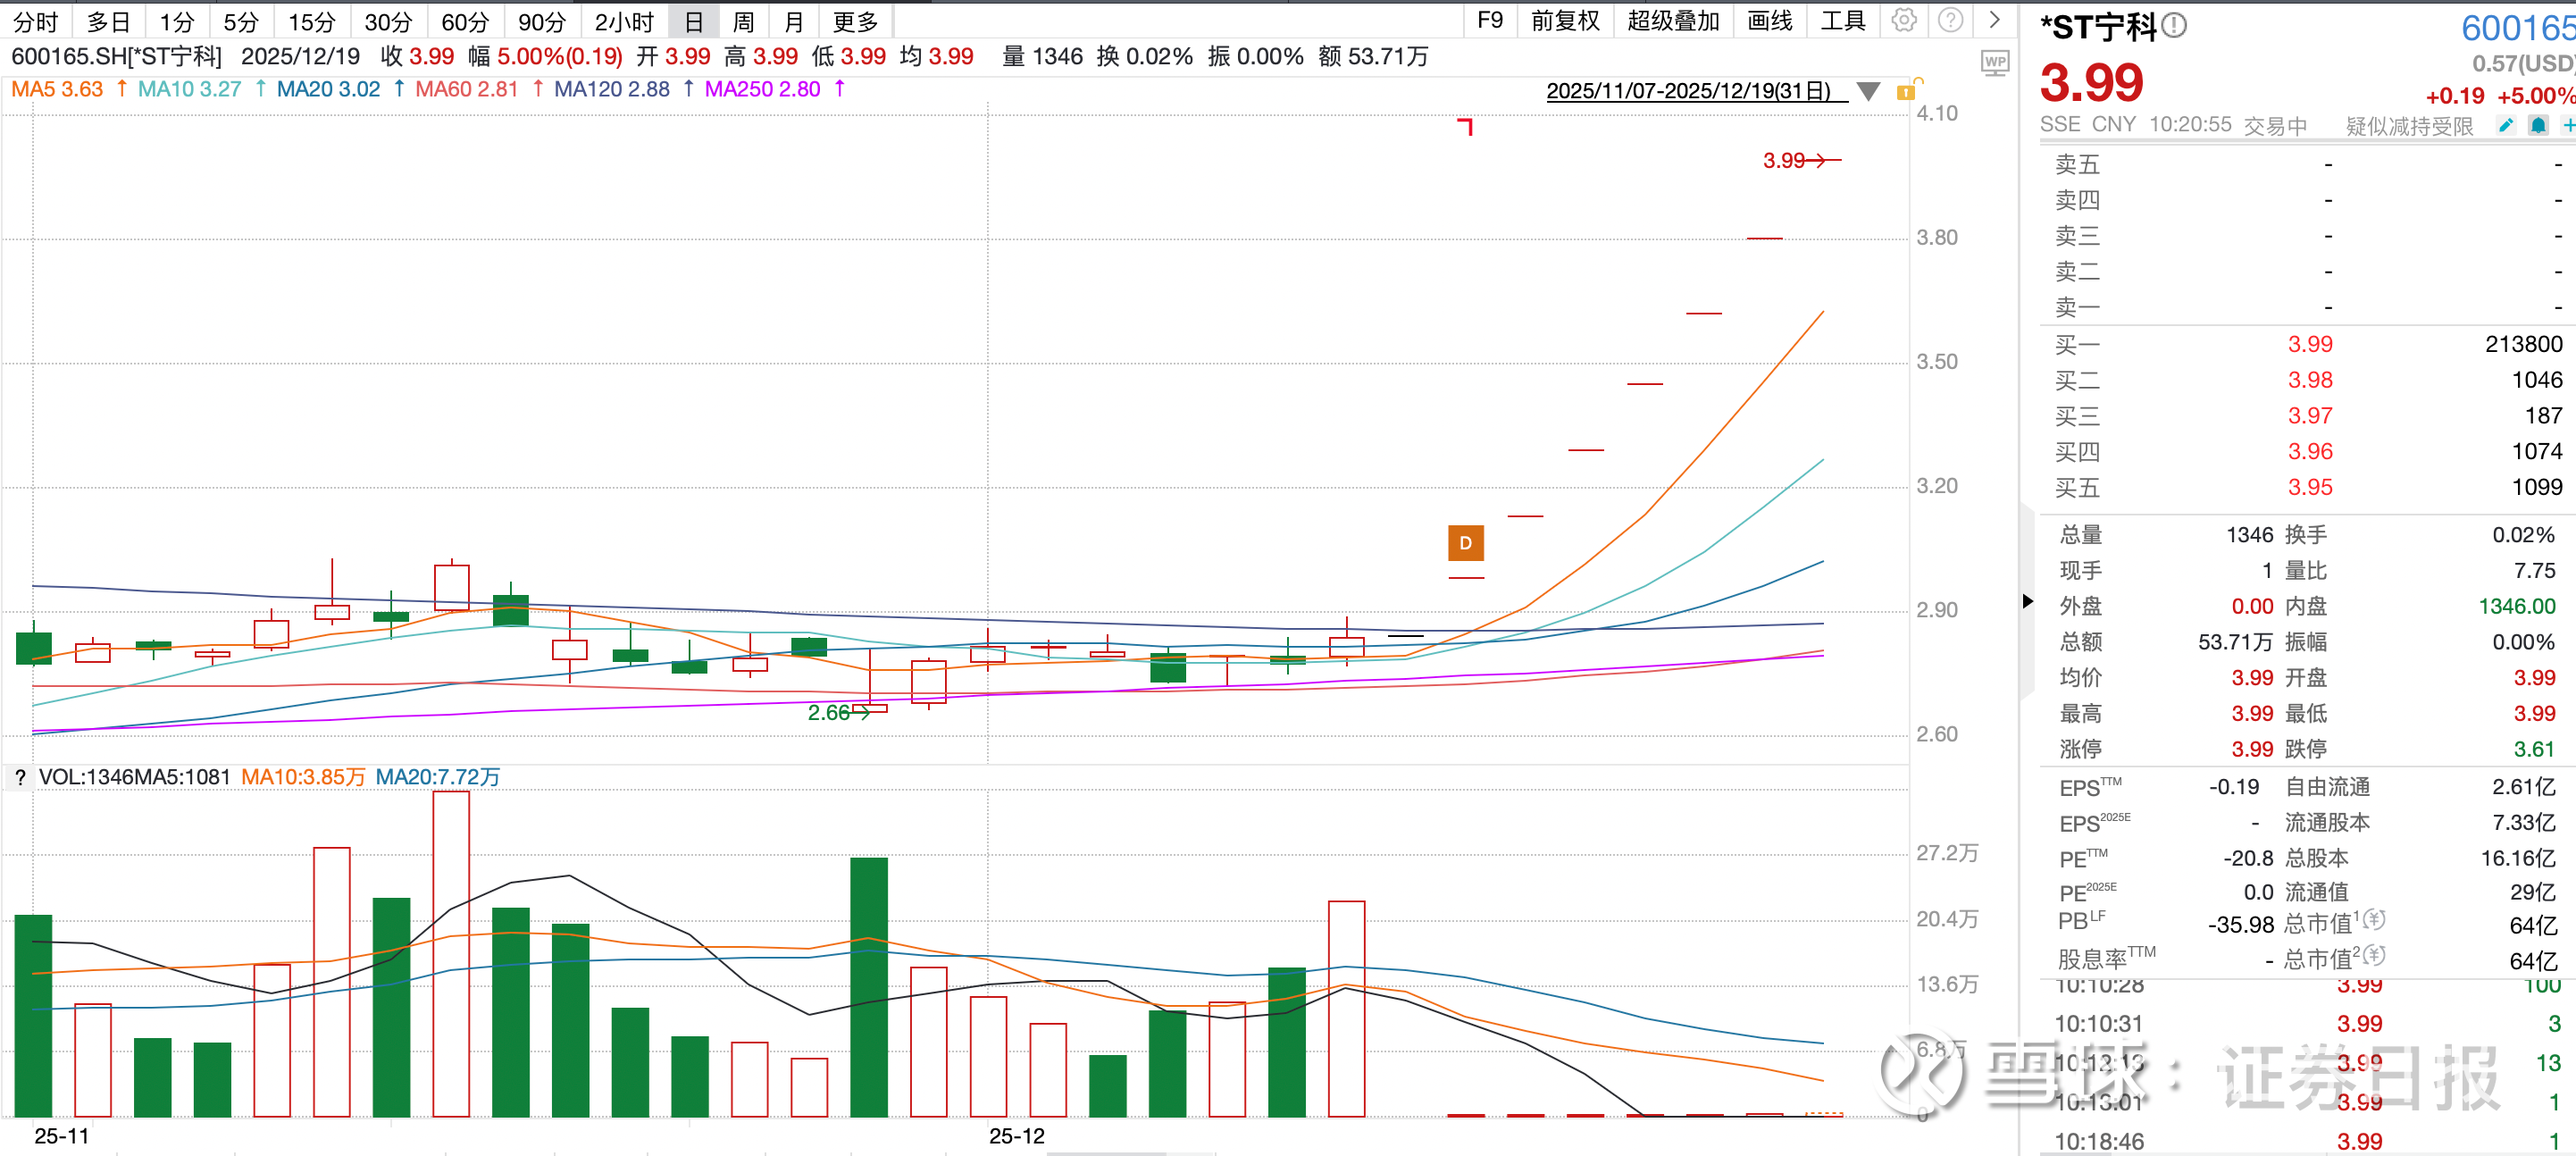Click the info icon beside *ST宁科
2576x1156 pixels.
[2173, 26]
